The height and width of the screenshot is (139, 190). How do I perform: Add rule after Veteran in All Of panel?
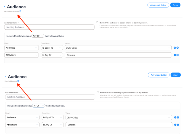[x=178, y=125]
